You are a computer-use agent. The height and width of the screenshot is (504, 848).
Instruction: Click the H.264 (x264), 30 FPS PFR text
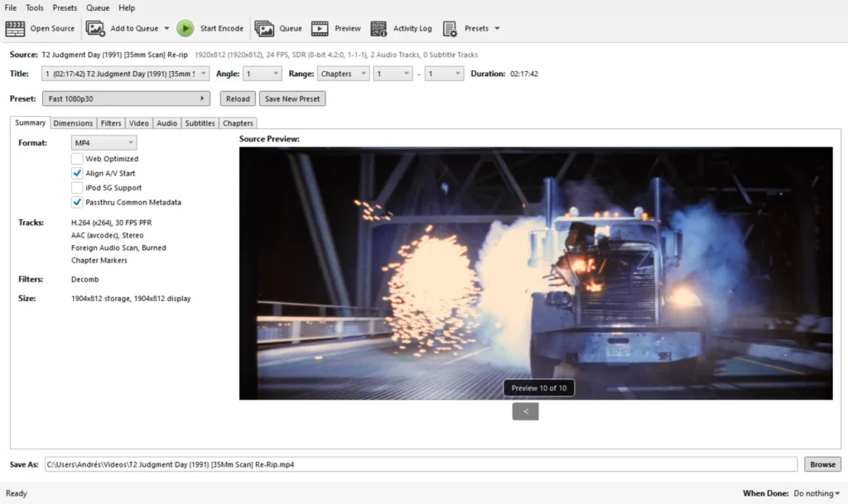point(112,223)
